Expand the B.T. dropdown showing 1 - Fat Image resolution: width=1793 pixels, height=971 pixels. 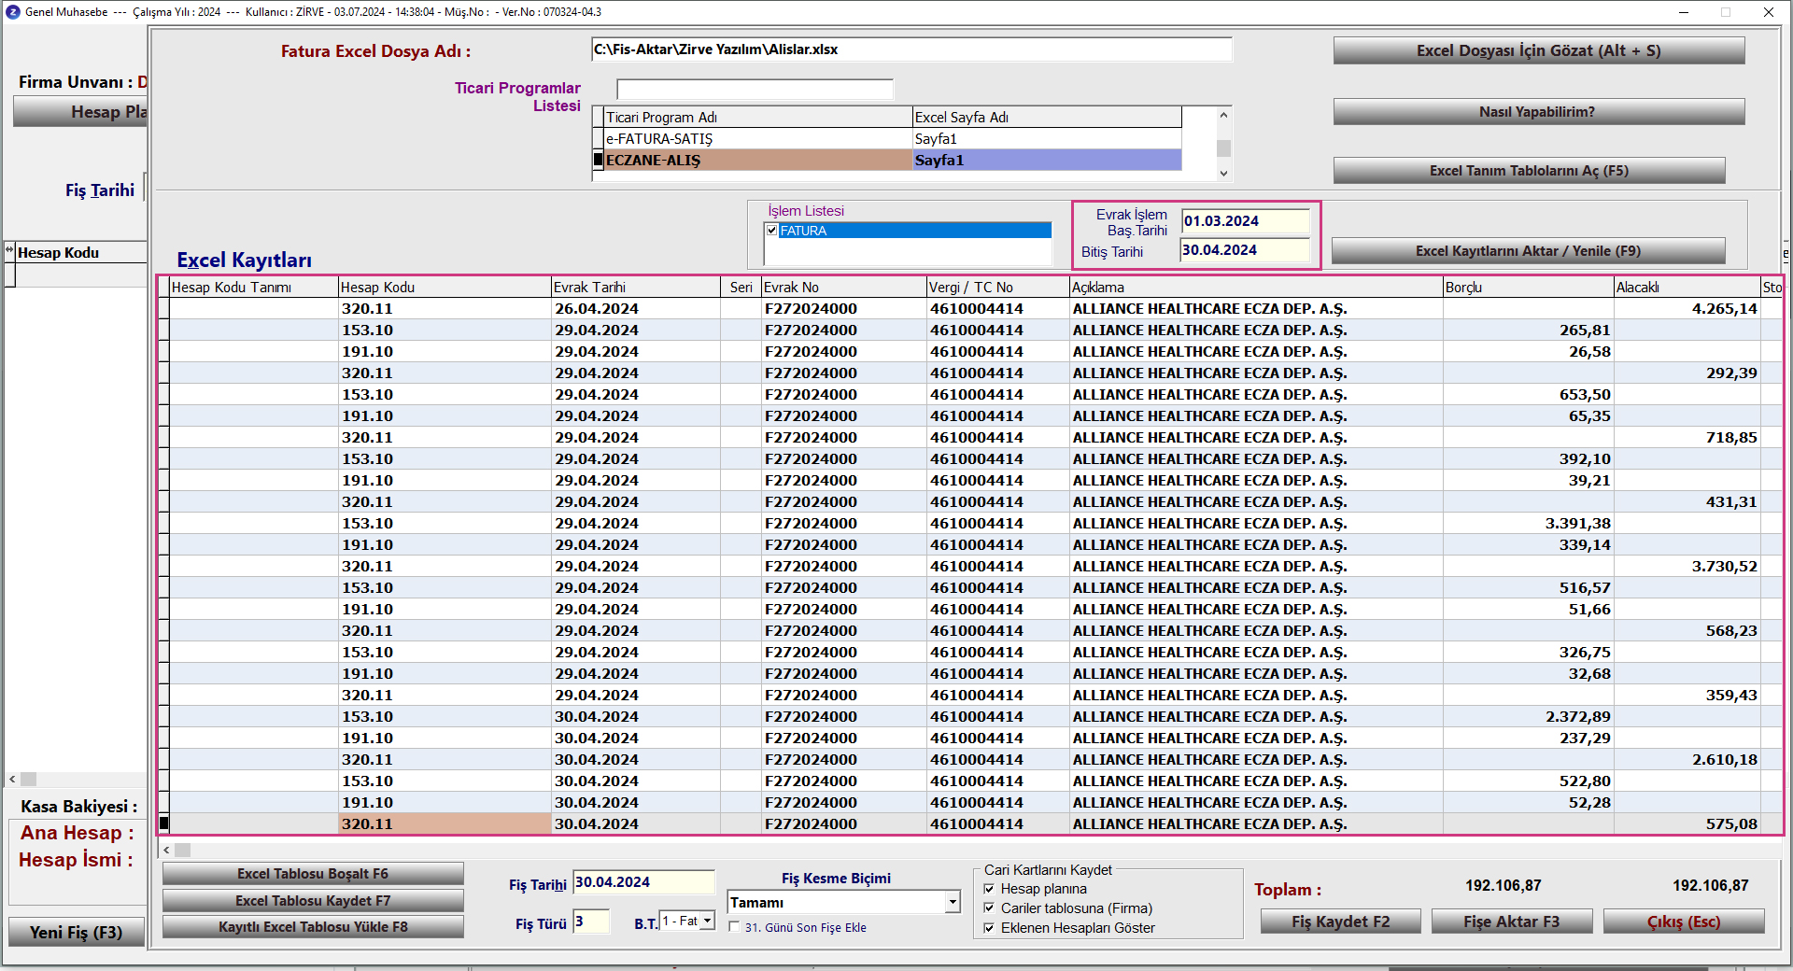click(x=708, y=922)
